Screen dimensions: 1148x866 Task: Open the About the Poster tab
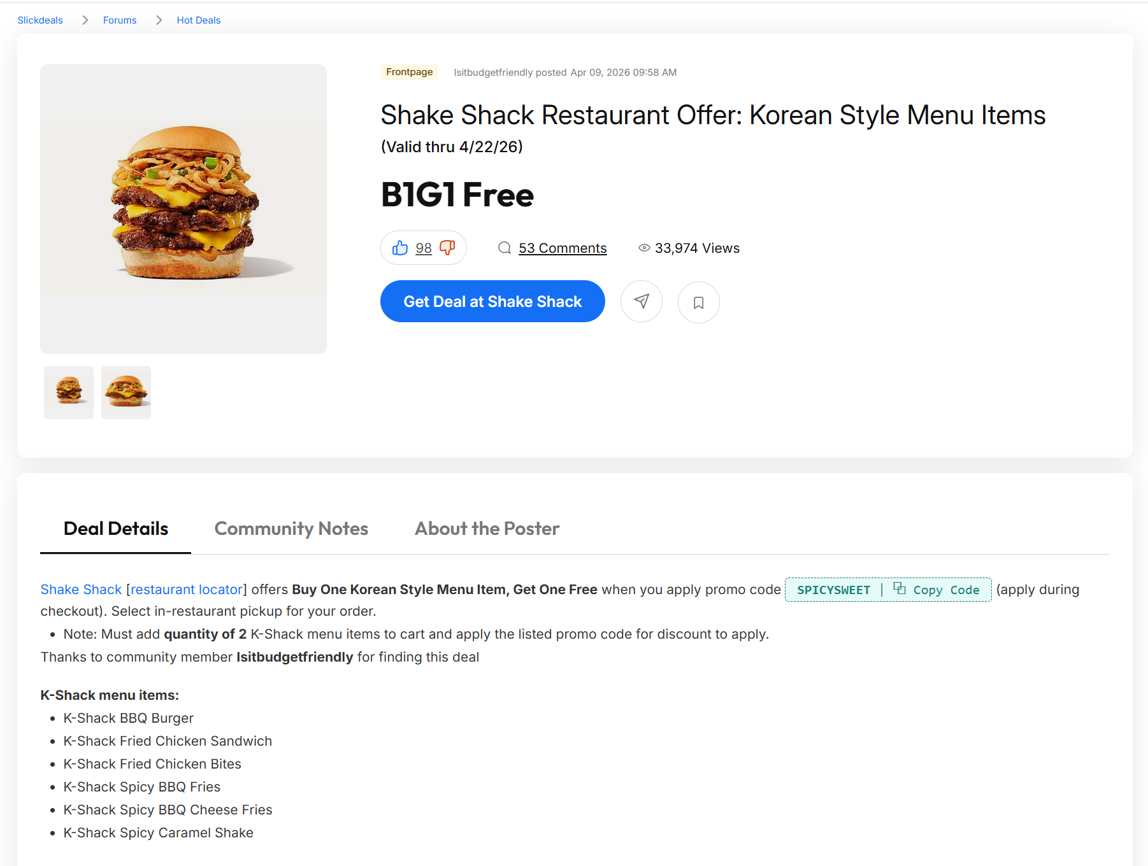(487, 529)
